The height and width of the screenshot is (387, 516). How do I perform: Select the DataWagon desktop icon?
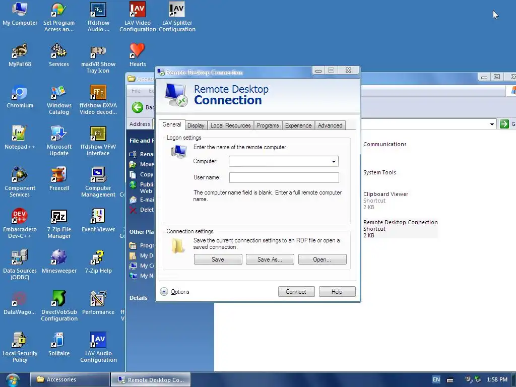point(20,303)
